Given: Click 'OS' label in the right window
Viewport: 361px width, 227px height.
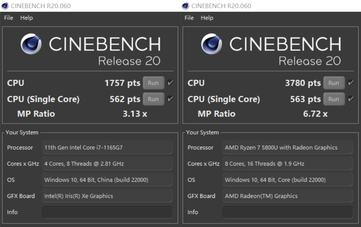Looking at the screenshot, I should point(191,180).
